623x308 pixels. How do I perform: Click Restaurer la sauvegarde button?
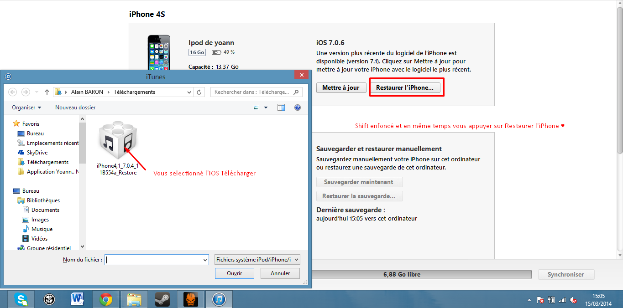point(360,196)
